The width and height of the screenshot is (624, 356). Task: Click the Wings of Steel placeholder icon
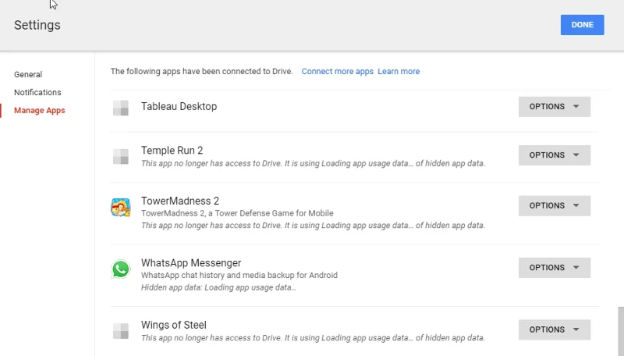[x=120, y=330]
